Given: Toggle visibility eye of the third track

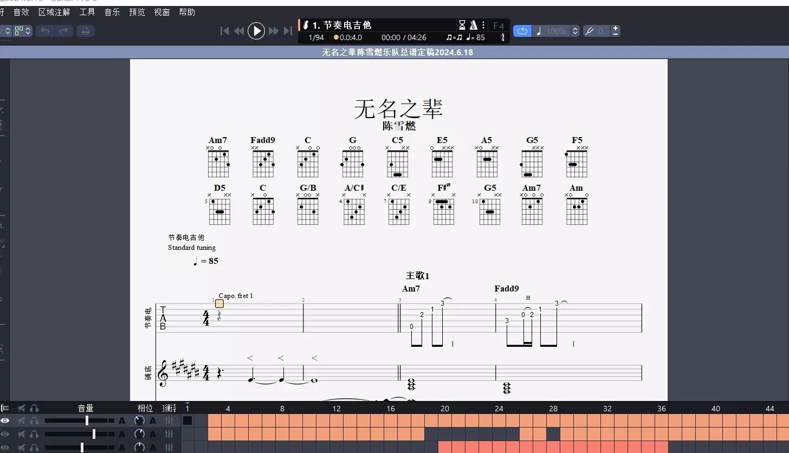Looking at the screenshot, I should click(x=5, y=448).
